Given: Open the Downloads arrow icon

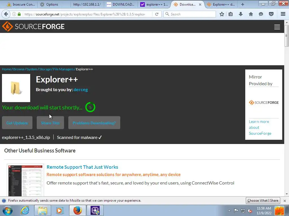Looking at the screenshot, I should click(241, 14).
